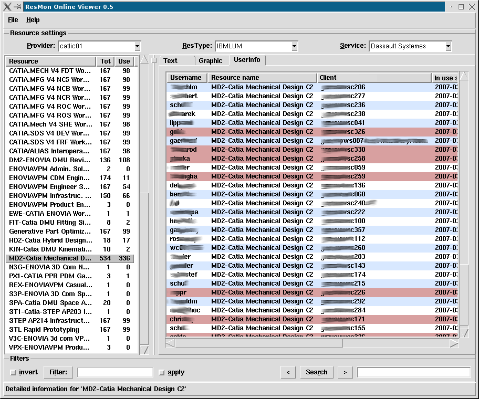Open the window menu X icon
Screen dimensions: 479x399
(7, 7)
